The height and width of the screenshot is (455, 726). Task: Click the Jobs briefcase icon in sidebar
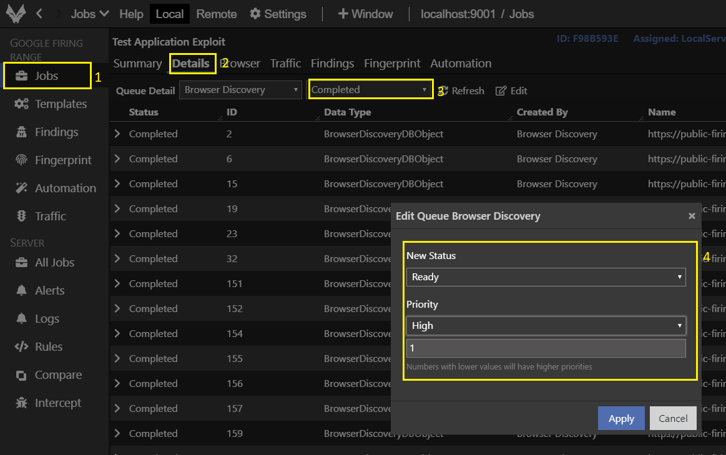click(x=21, y=76)
